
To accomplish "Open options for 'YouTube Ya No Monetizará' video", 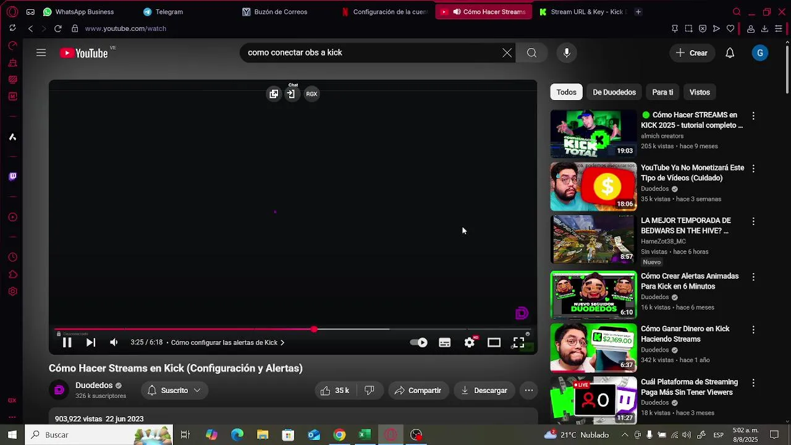I will (753, 169).
